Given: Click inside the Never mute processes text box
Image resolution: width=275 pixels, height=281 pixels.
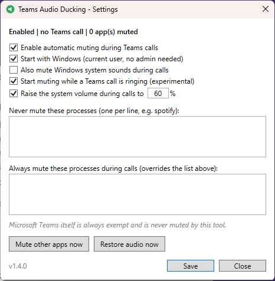Looking at the screenshot, I should click(x=137, y=137).
